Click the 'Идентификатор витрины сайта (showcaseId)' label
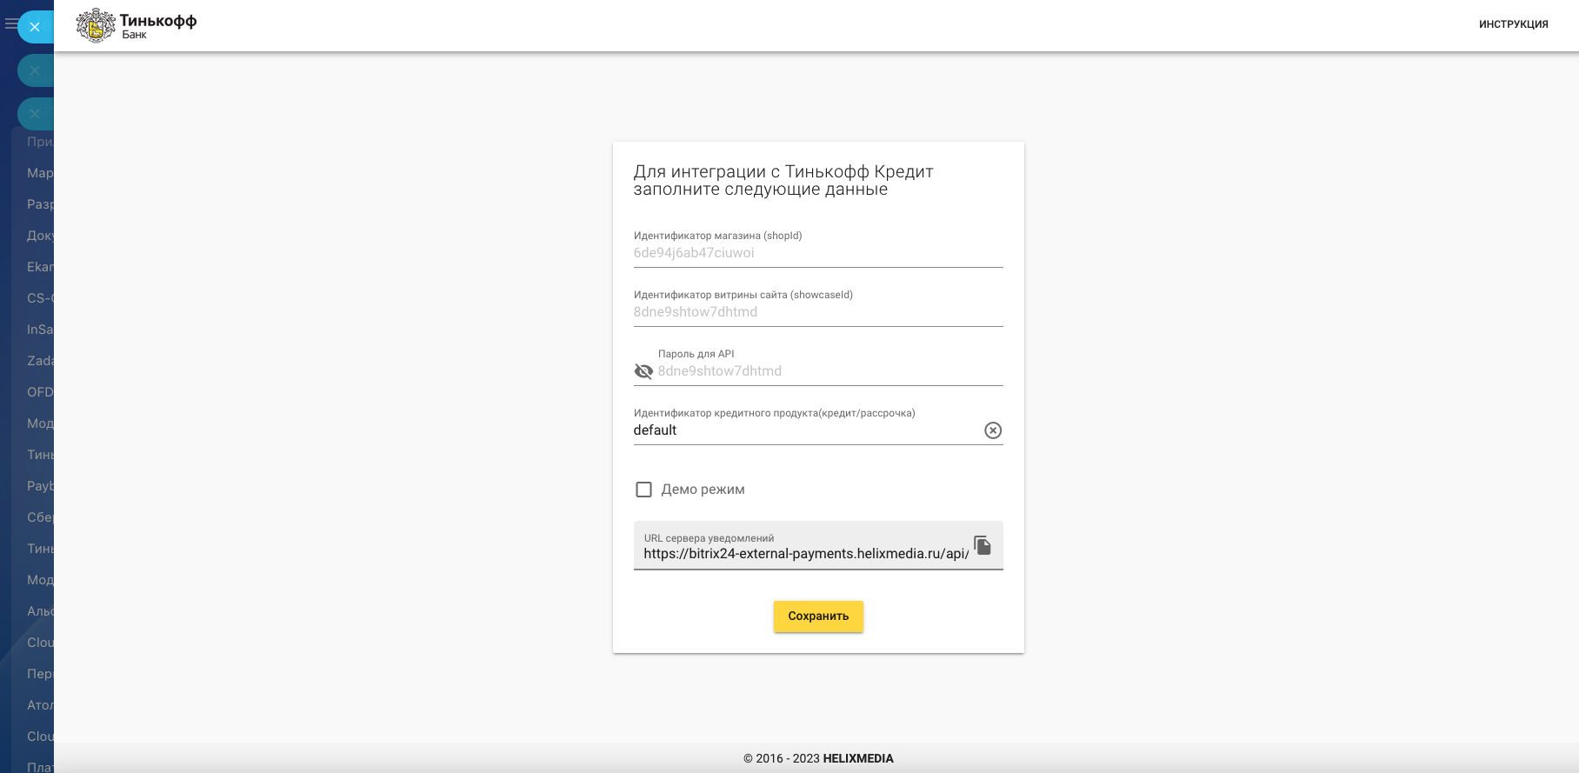The image size is (1579, 773). pos(743,295)
